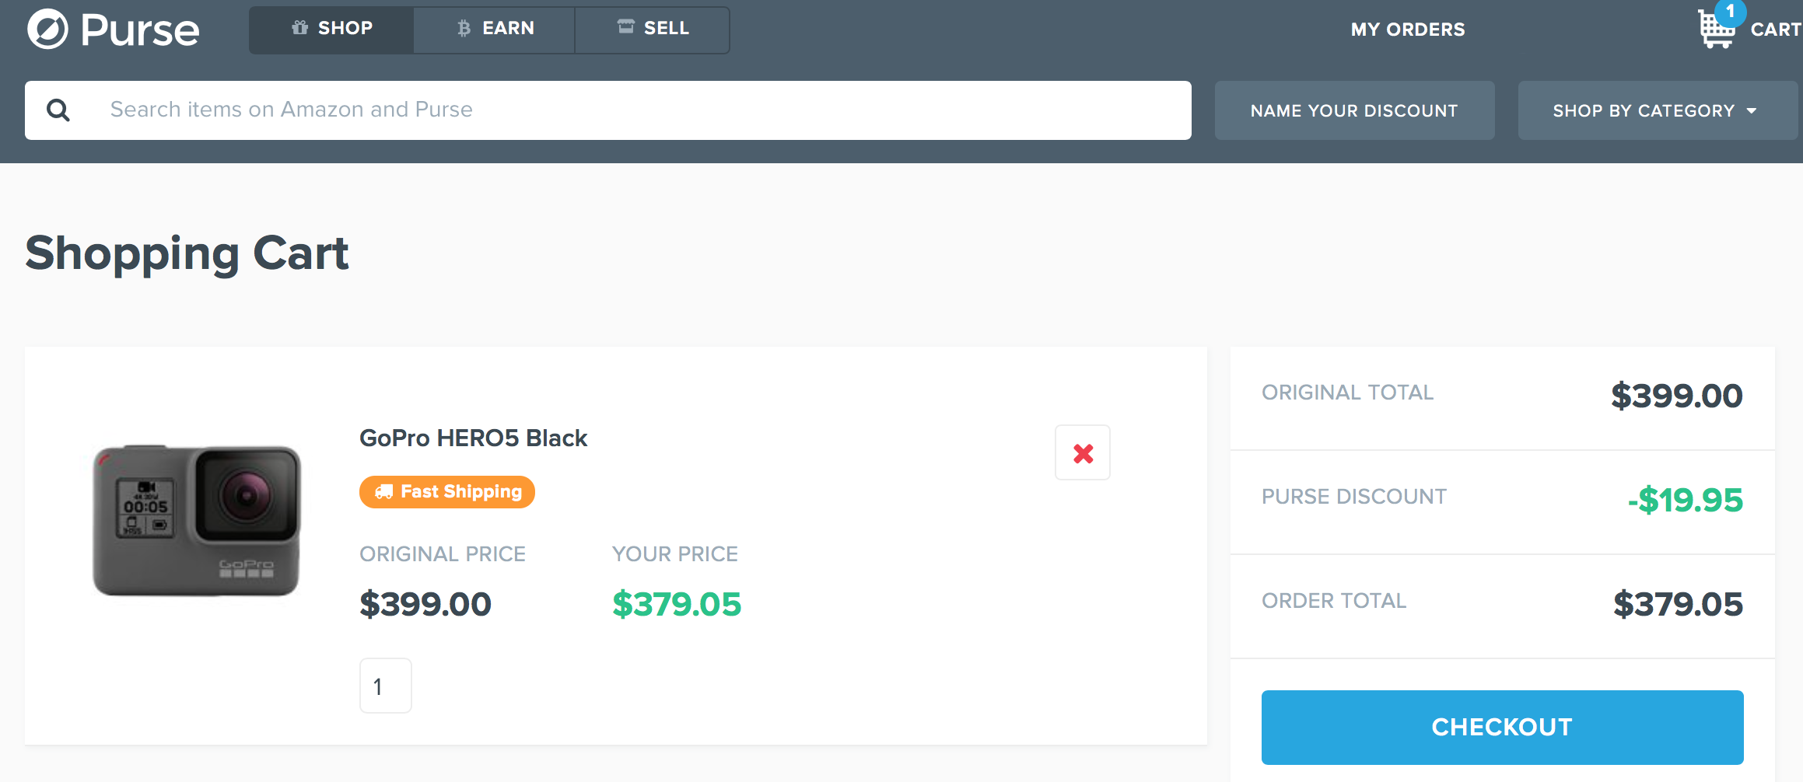Click the Purse compass logo icon

[x=47, y=30]
